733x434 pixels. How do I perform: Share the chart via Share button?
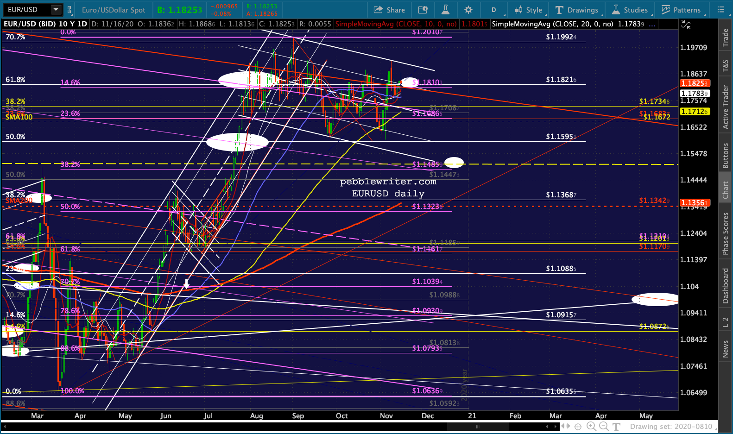[389, 10]
